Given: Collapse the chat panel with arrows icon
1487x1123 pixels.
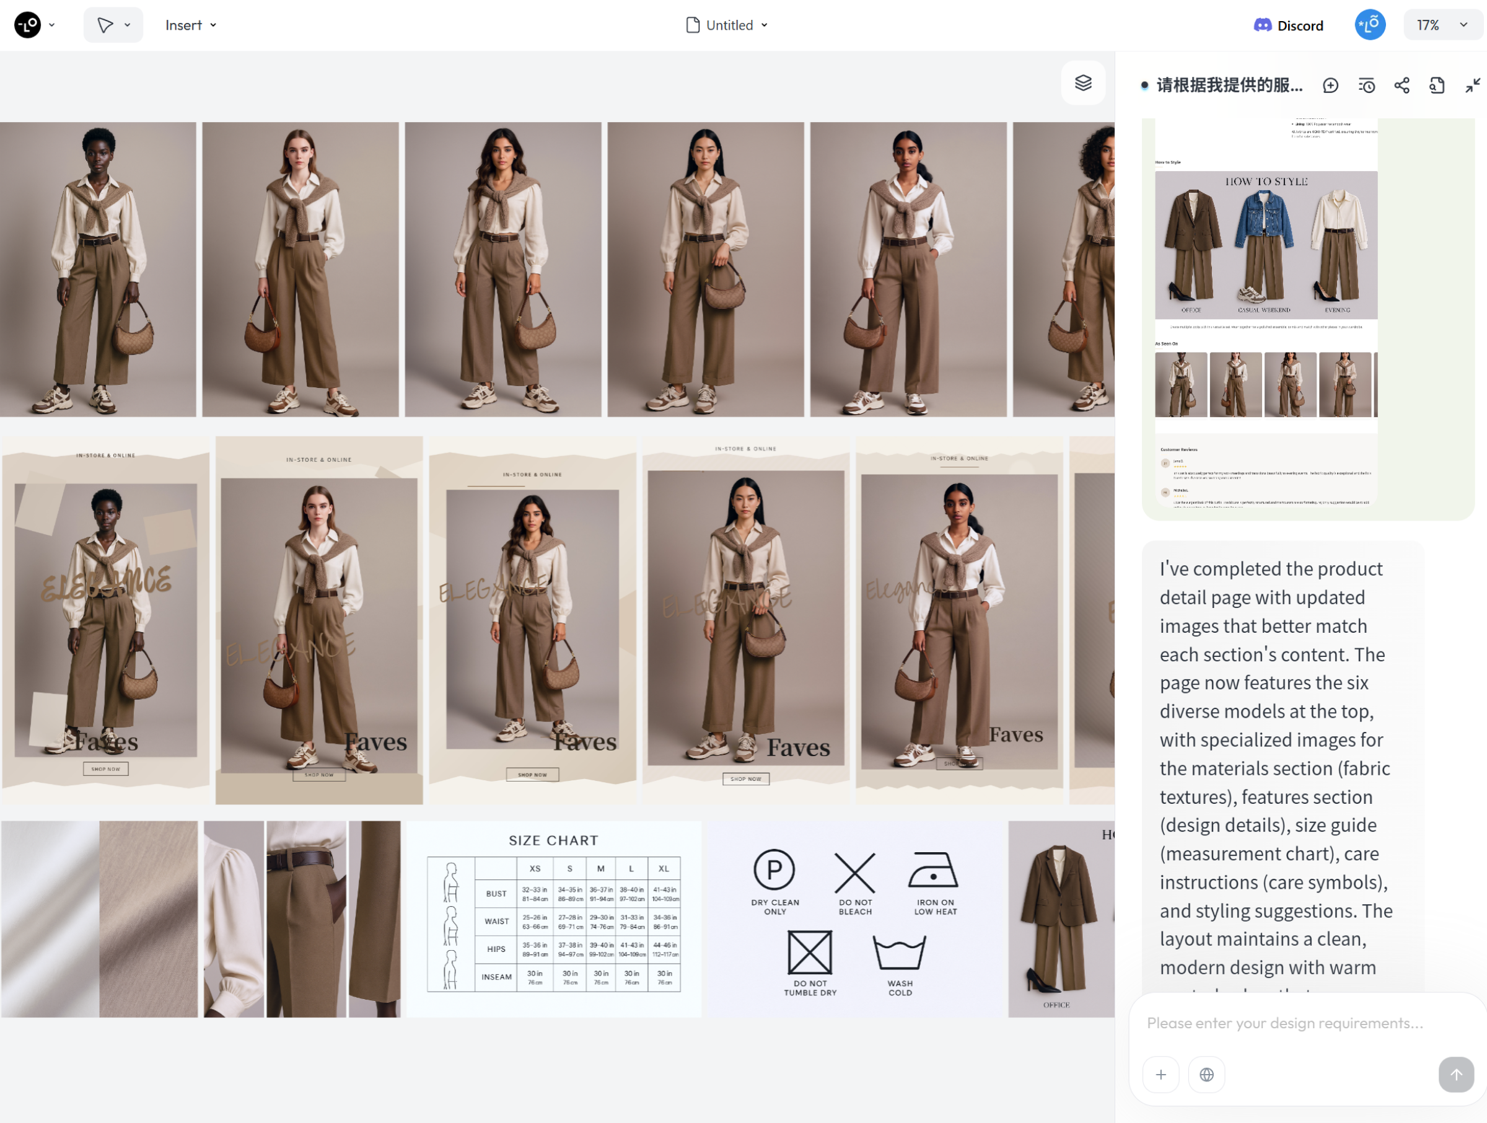Looking at the screenshot, I should [1472, 86].
